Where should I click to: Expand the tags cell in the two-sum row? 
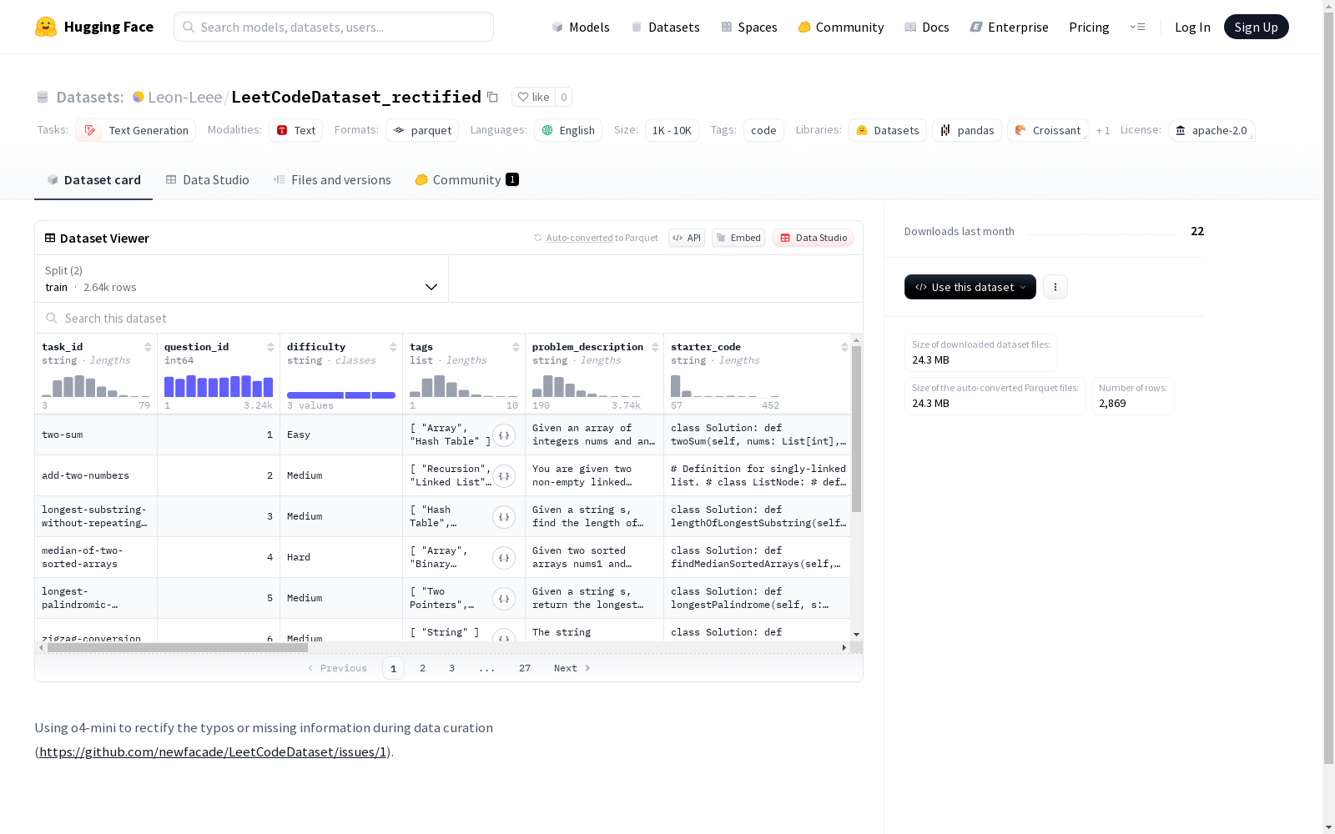pos(504,435)
